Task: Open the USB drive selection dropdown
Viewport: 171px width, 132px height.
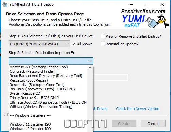Action: coord(39,44)
